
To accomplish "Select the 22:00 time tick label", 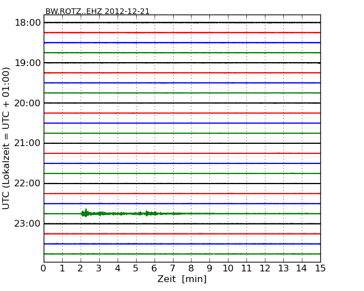I will point(27,184).
